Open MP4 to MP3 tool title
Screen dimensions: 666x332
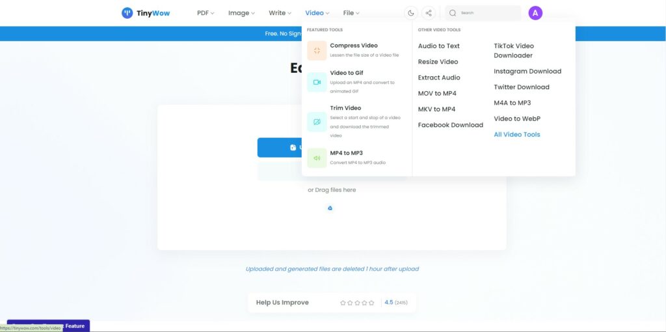[346, 153]
